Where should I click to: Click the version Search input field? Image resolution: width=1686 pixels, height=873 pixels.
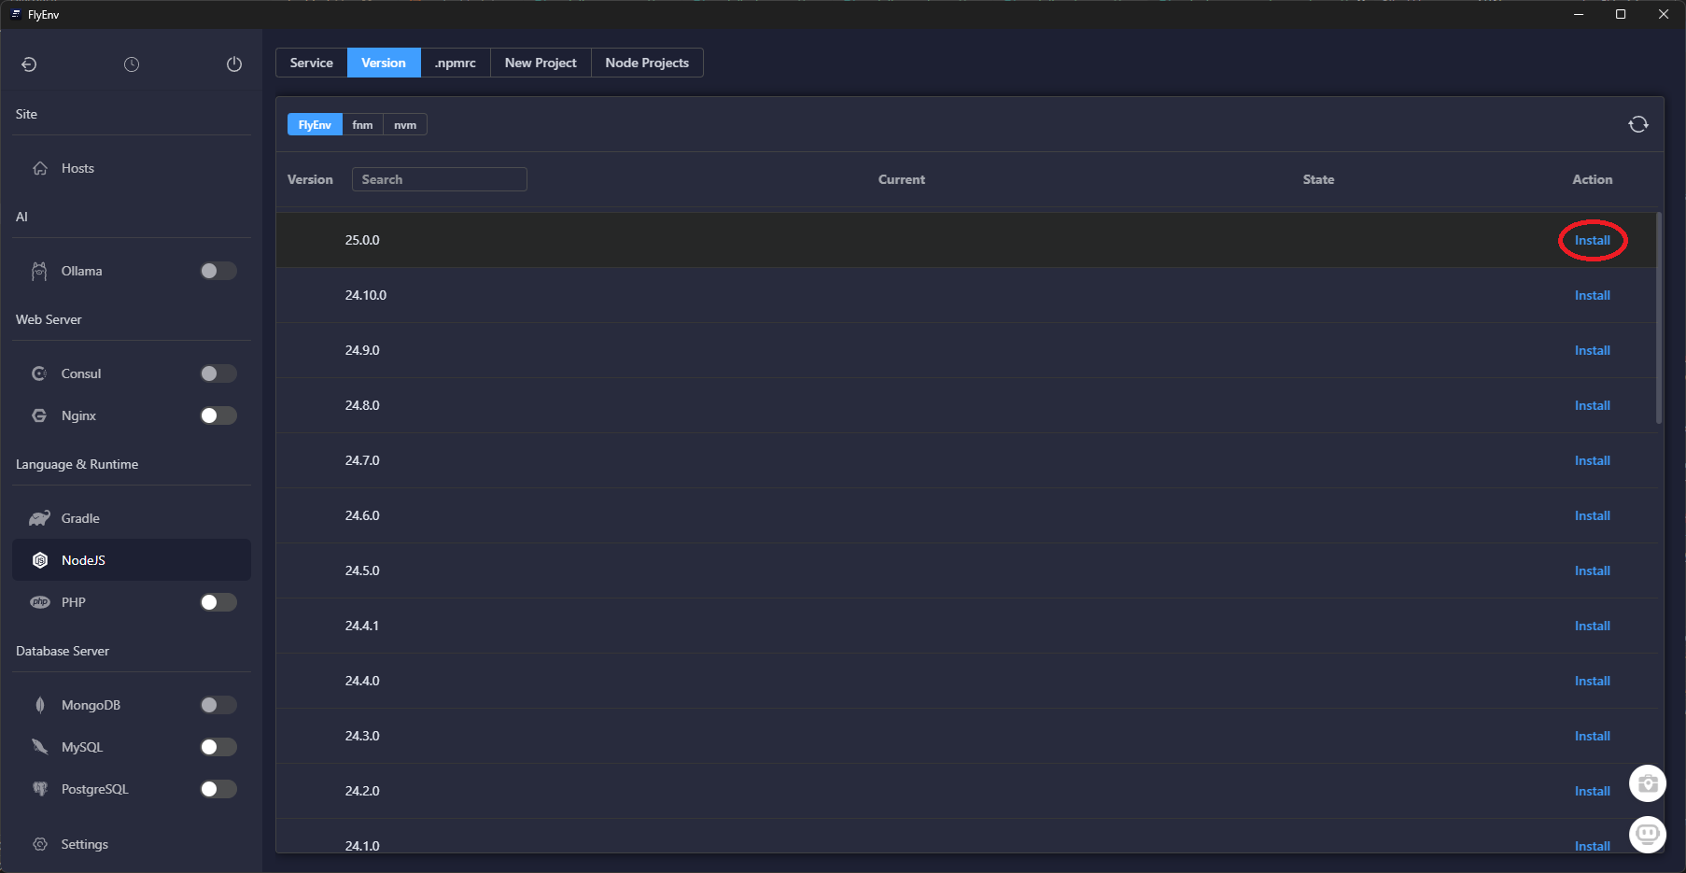click(x=439, y=179)
